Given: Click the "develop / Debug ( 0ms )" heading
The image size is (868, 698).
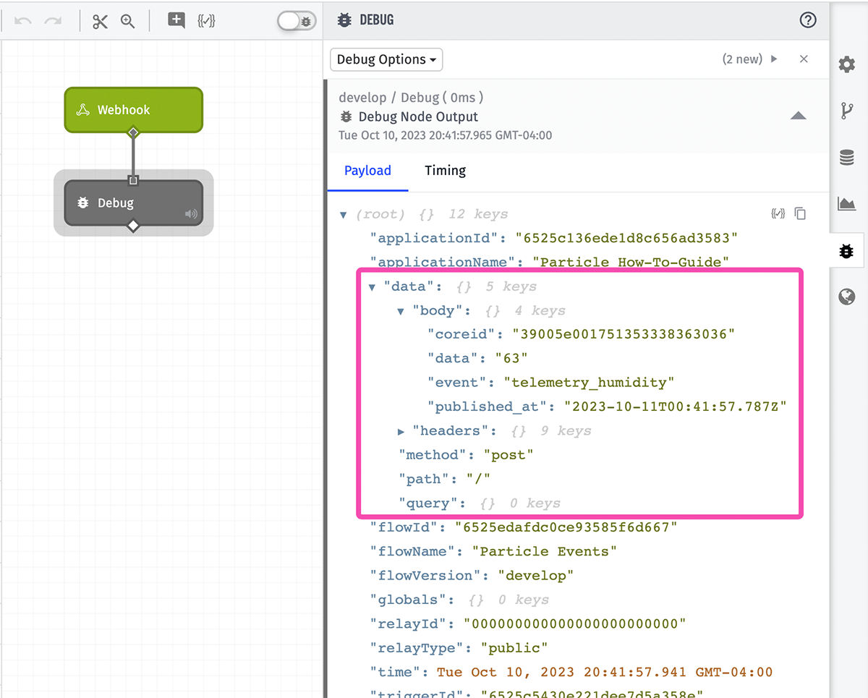Looking at the screenshot, I should (x=411, y=97).
